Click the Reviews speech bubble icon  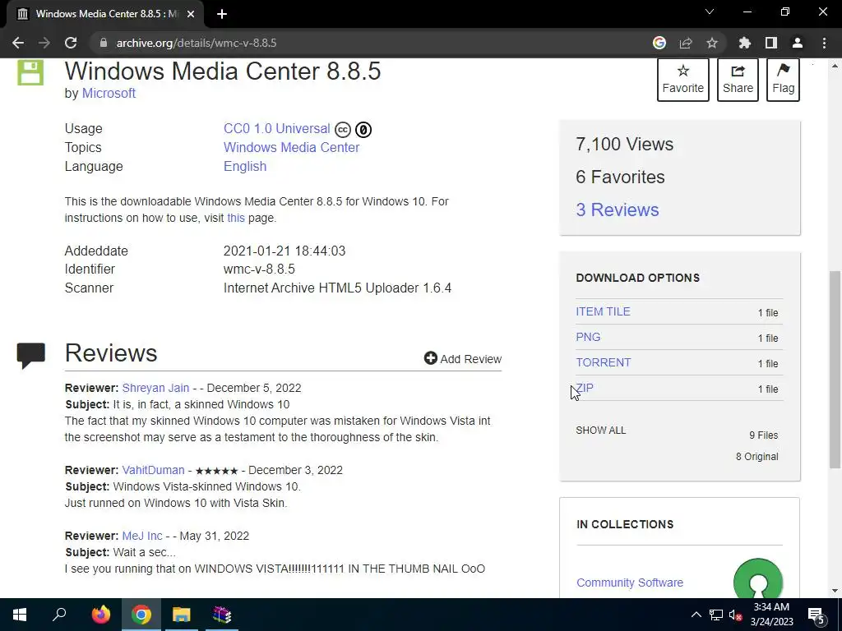[30, 355]
